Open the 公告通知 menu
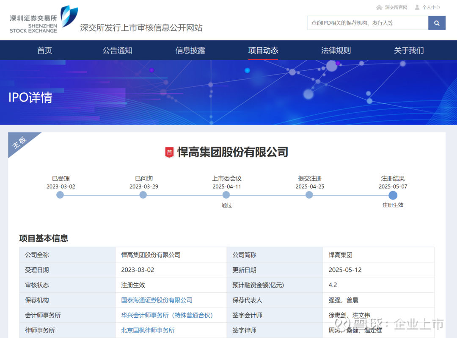Image resolution: width=457 pixels, height=338 pixels. click(x=117, y=50)
